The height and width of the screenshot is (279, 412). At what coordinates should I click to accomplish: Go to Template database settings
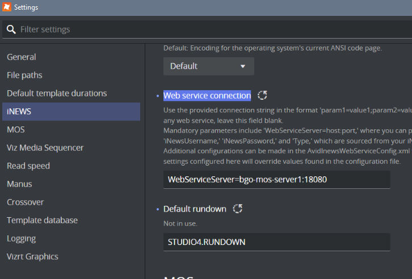[x=43, y=221]
